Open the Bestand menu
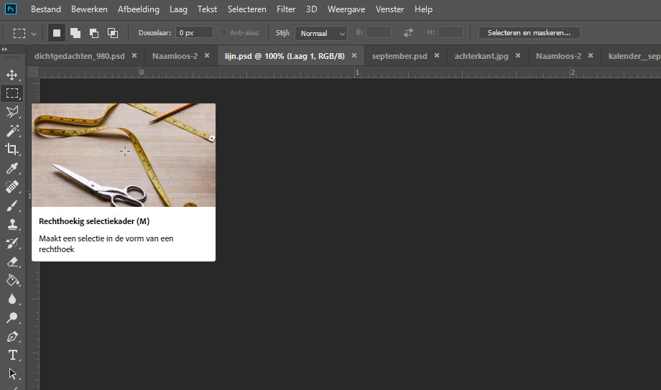This screenshot has width=661, height=390. tap(46, 9)
